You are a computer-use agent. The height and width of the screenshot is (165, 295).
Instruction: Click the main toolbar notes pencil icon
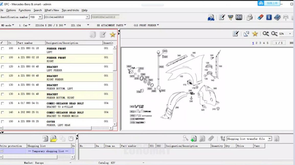coord(222,17)
